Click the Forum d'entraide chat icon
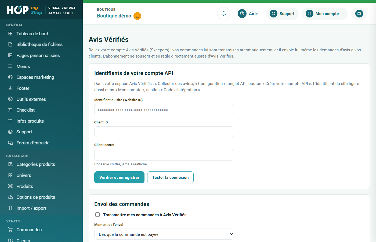This screenshot has height=242, width=376. pyautogui.click(x=10, y=143)
